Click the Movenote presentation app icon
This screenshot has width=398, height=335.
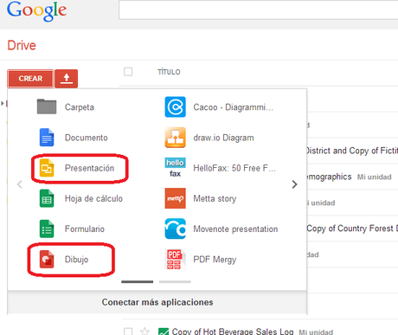tap(175, 229)
